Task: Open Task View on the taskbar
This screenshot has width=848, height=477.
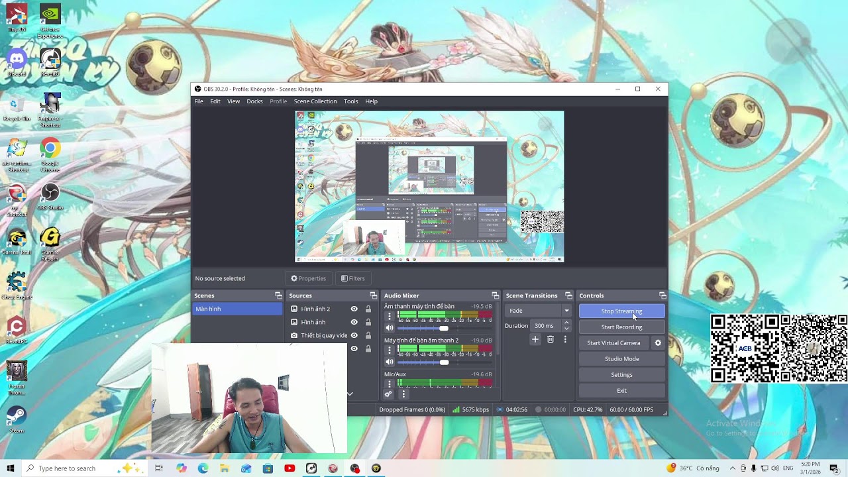Action: tap(159, 468)
